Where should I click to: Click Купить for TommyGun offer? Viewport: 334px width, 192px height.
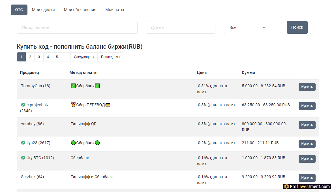click(307, 87)
